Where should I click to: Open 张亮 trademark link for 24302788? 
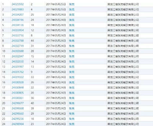(72, 41)
